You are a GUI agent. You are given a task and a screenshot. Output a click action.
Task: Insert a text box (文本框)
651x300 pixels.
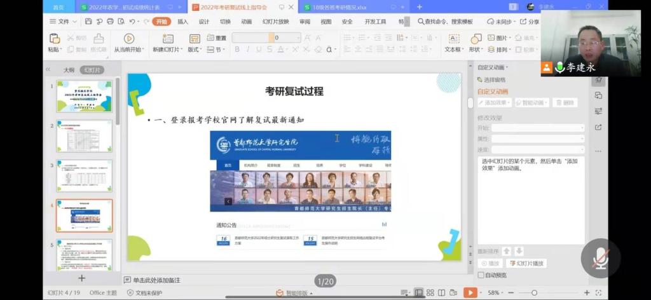click(x=453, y=39)
